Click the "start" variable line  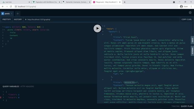[14, 97]
